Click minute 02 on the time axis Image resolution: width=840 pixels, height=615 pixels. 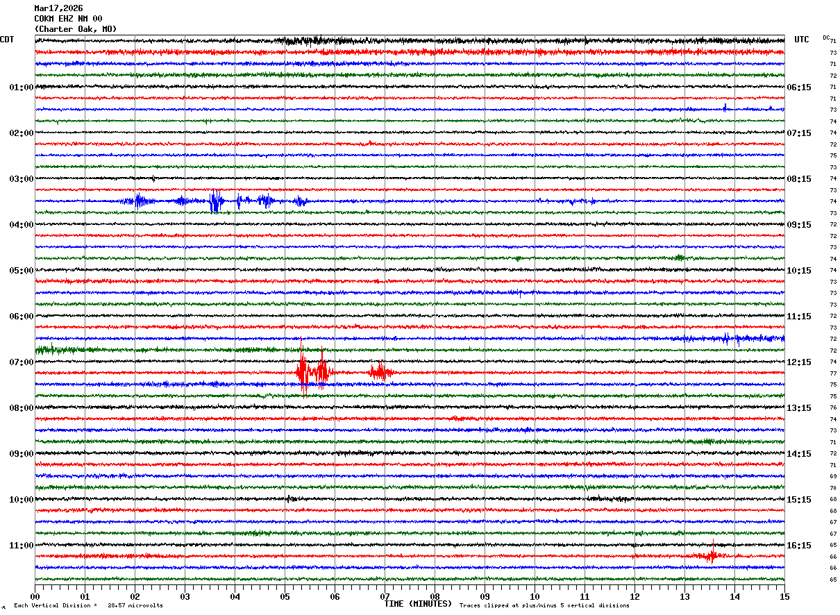(x=135, y=596)
